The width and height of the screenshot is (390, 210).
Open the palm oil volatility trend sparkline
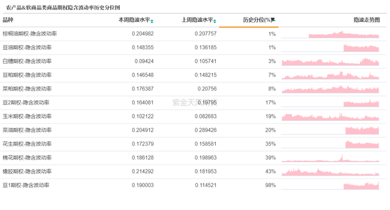coord(330,34)
